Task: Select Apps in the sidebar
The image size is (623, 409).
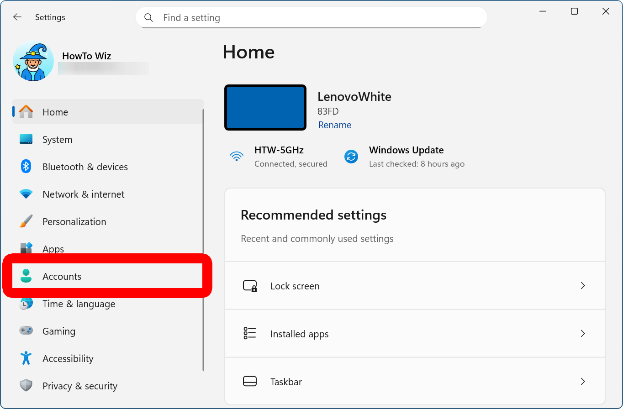Action: [x=53, y=249]
